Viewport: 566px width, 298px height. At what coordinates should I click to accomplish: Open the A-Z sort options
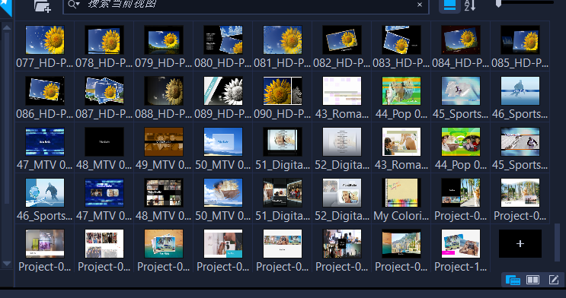pyautogui.click(x=470, y=5)
